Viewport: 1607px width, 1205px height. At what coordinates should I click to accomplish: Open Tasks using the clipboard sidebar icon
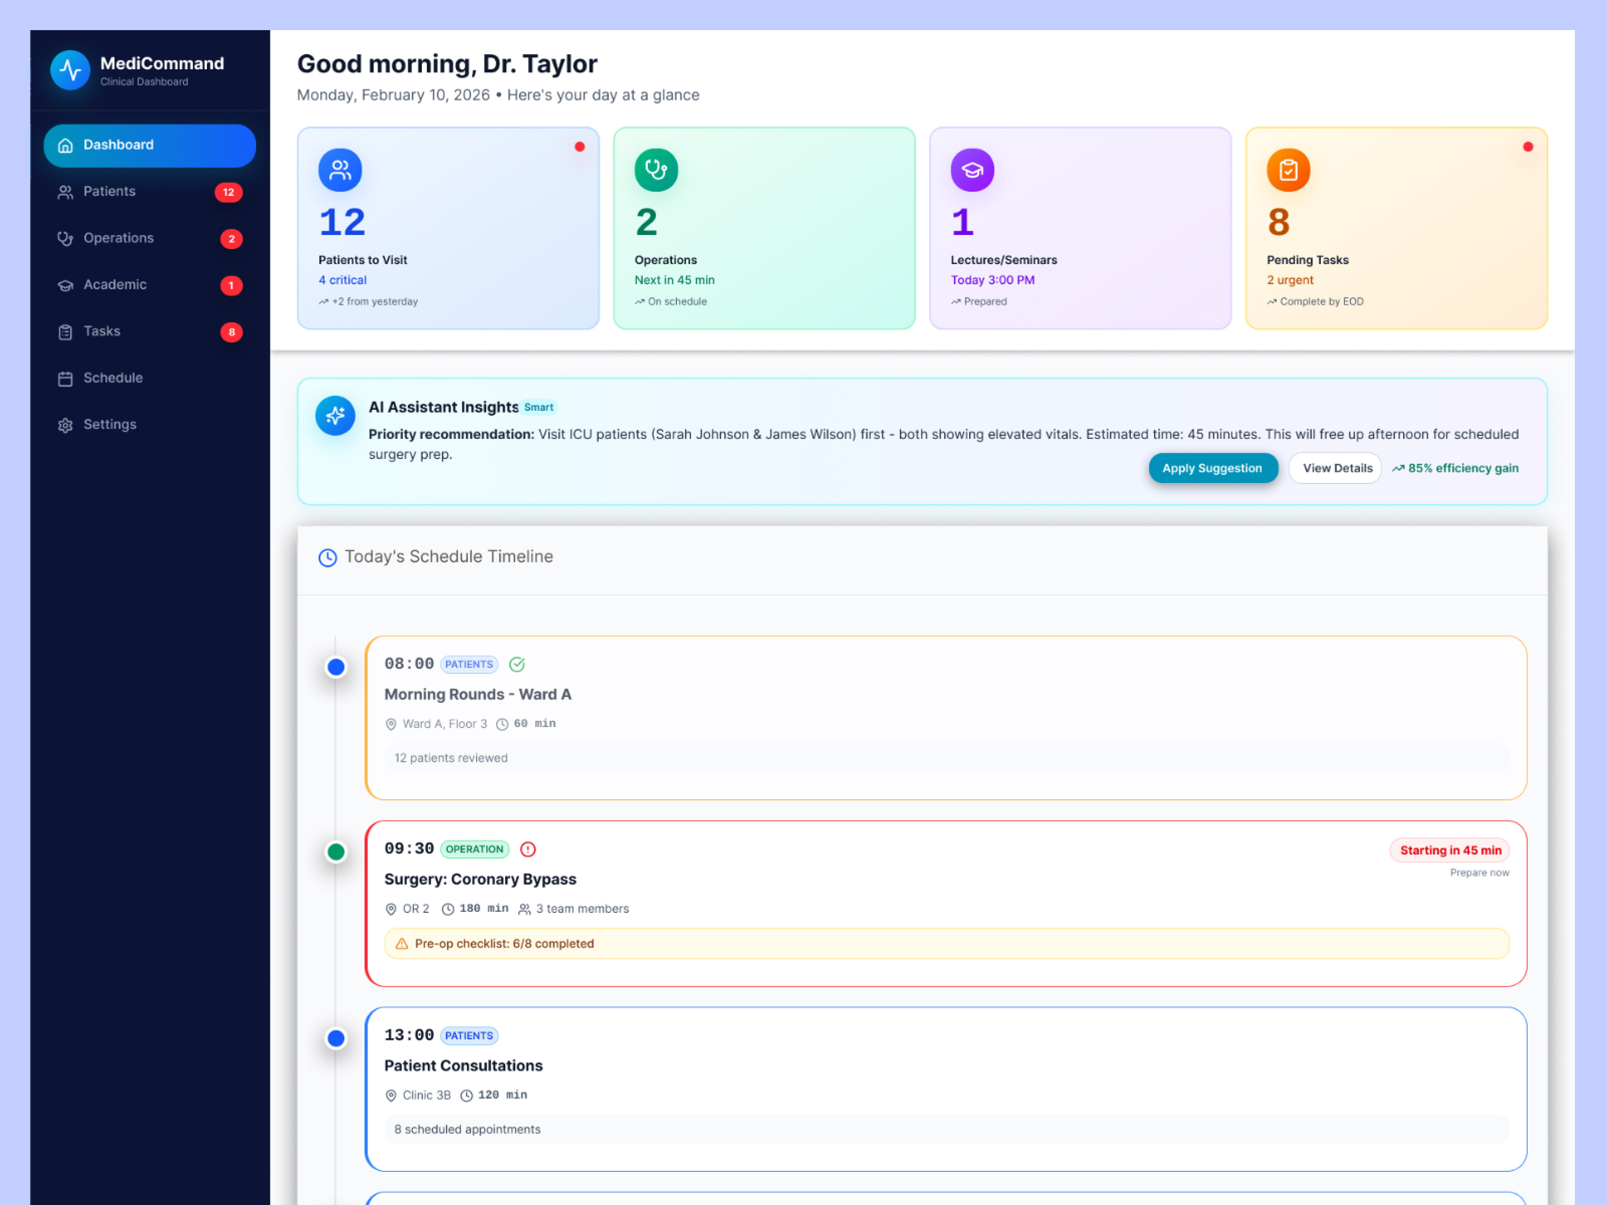click(x=65, y=331)
